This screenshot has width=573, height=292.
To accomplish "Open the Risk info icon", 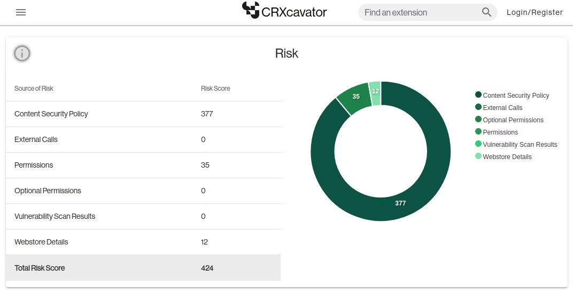I will tap(22, 53).
